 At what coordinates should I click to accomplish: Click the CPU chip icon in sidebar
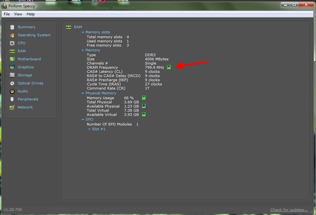pos(12,43)
